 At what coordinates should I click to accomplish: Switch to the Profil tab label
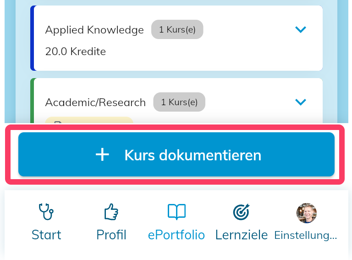coord(111,235)
